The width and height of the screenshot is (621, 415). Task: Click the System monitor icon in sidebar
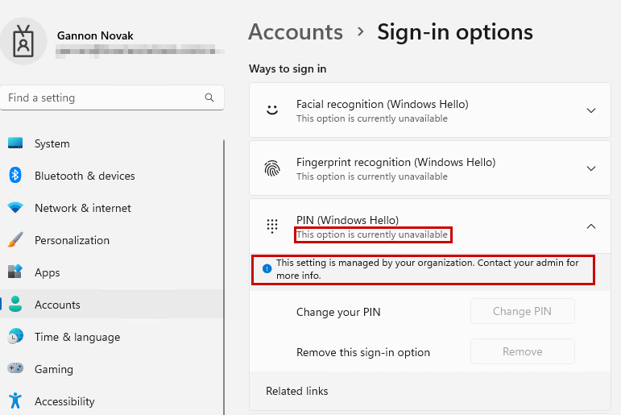pos(15,143)
